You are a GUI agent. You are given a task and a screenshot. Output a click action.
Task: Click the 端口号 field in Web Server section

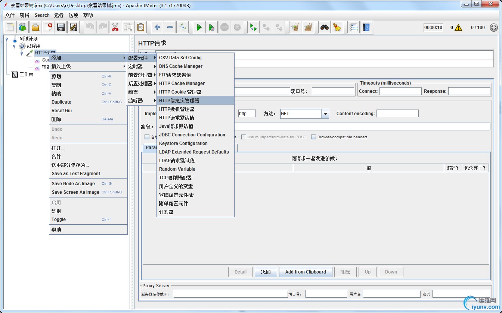(333, 91)
